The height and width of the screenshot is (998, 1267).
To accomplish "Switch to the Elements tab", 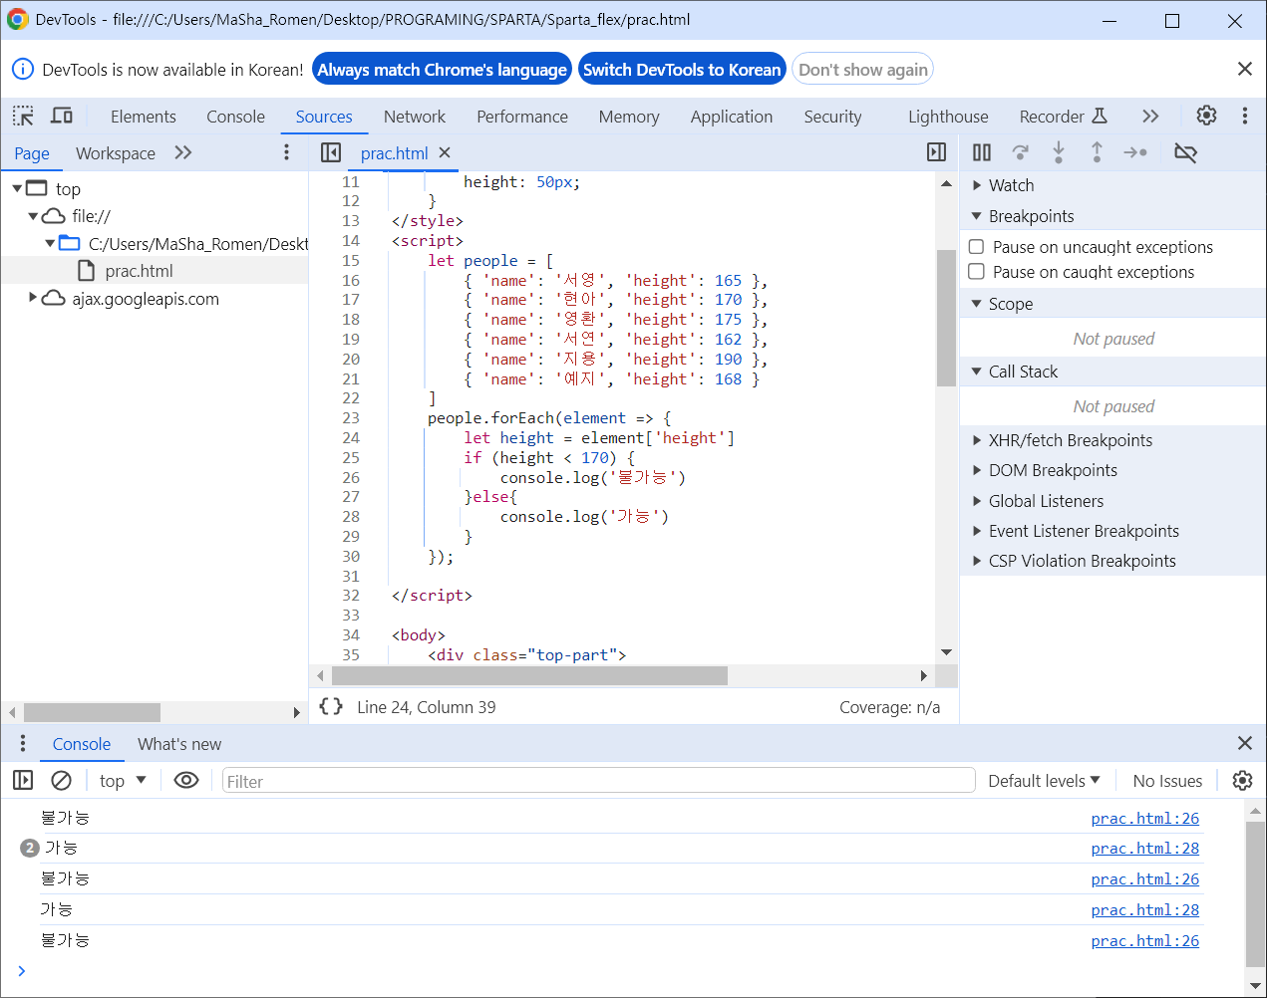I will tap(143, 117).
